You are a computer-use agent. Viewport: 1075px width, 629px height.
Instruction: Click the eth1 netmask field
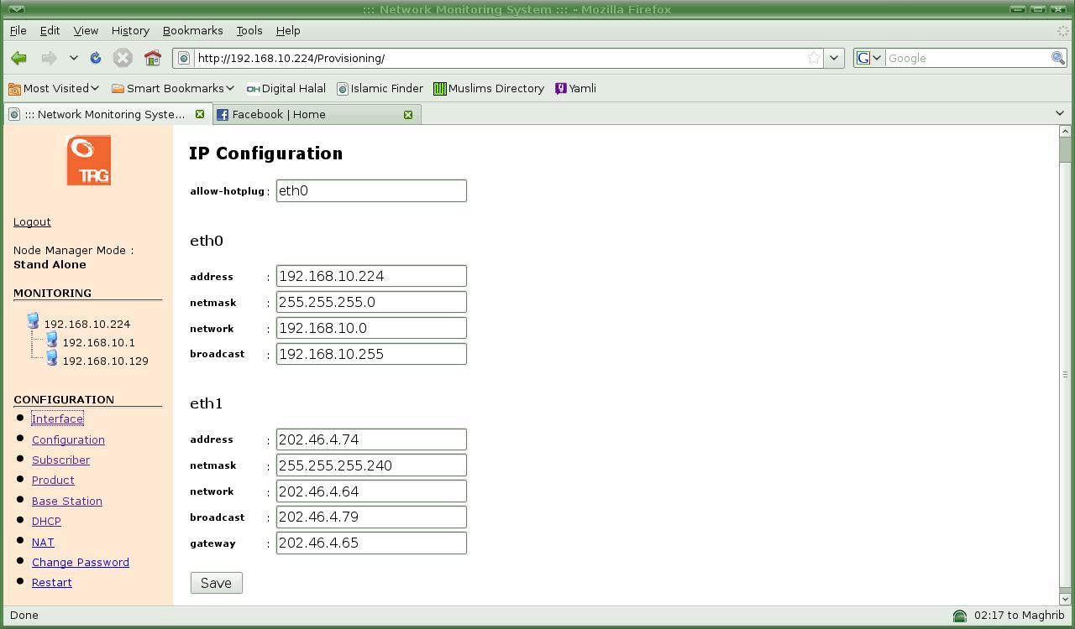[371, 465]
